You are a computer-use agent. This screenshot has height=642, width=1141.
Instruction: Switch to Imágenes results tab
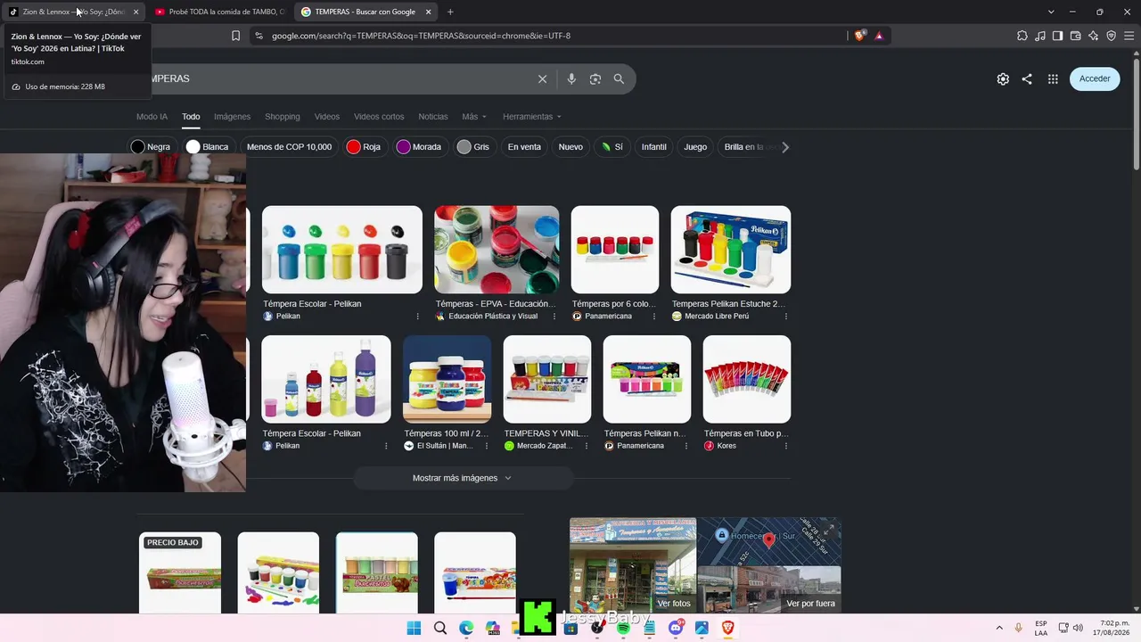click(232, 117)
